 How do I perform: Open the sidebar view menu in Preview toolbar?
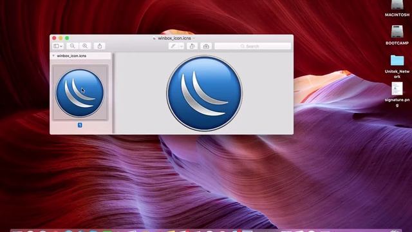pos(58,46)
